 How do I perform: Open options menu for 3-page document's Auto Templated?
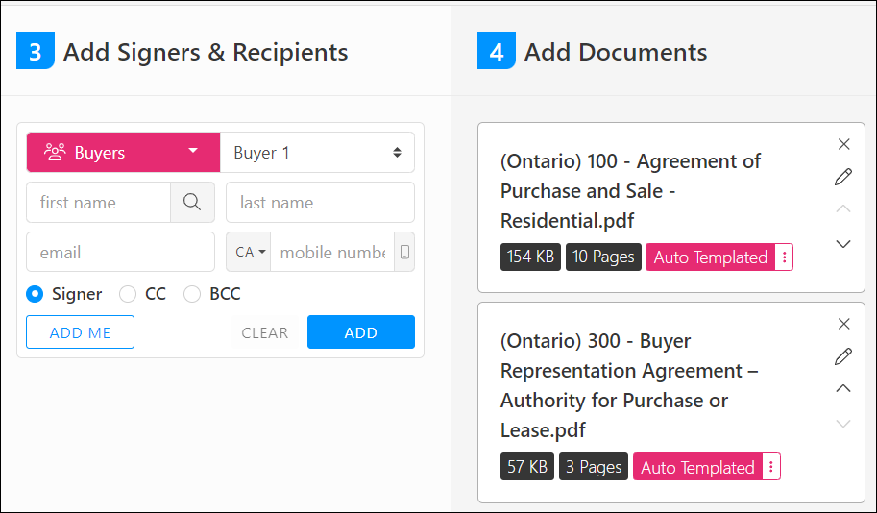tap(771, 468)
